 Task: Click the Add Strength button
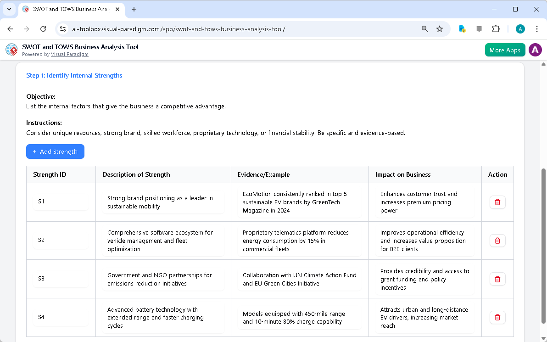[55, 151]
